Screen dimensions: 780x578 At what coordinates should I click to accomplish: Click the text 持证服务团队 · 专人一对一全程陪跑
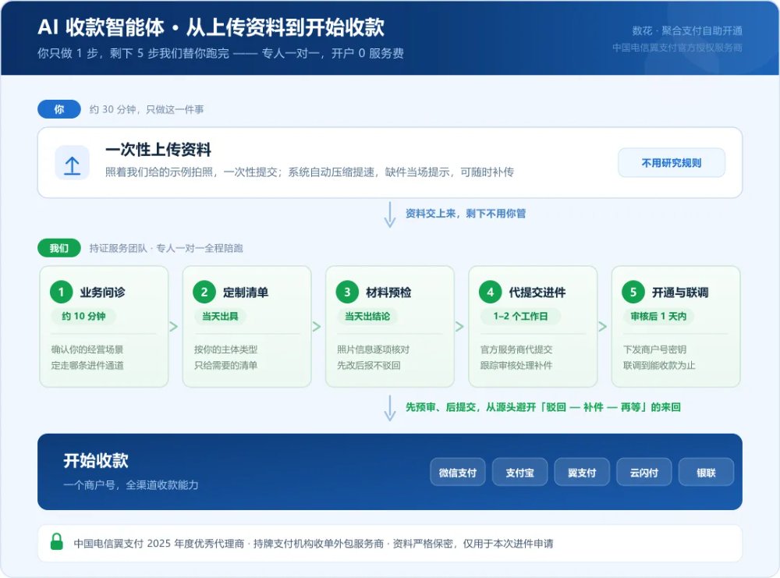(166, 248)
